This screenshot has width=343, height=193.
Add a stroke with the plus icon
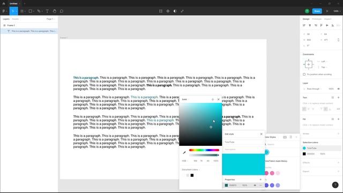(338, 133)
